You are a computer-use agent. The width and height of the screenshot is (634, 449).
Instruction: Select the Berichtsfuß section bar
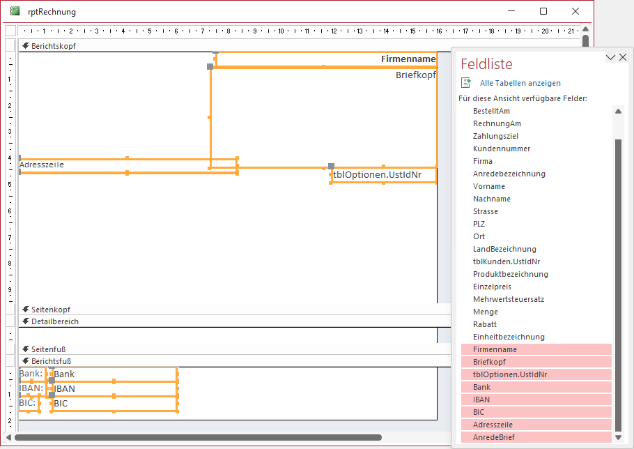tap(209, 360)
